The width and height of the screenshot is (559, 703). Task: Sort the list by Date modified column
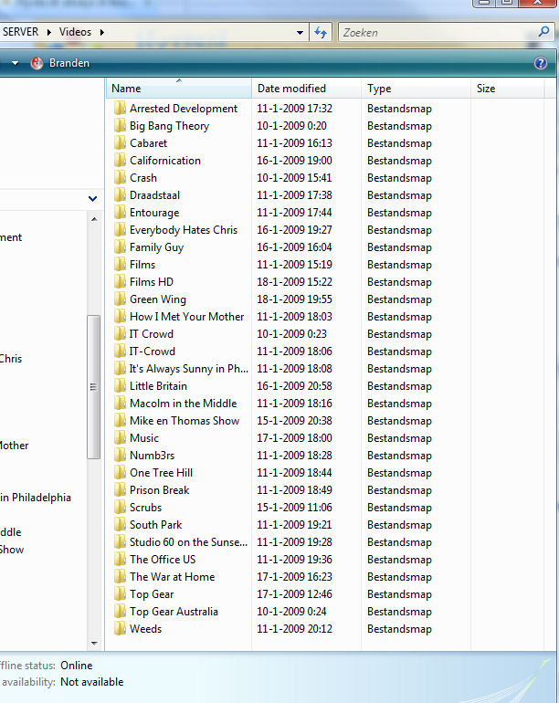(291, 89)
